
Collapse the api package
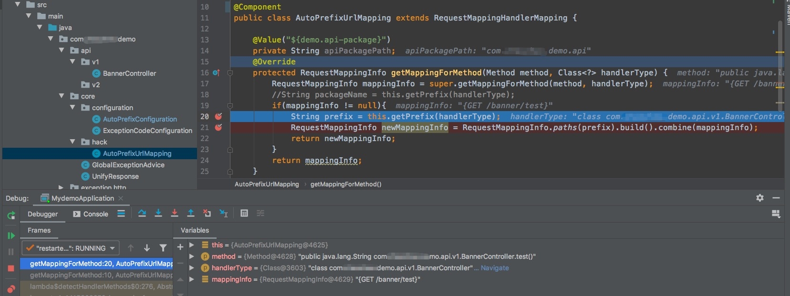click(62, 50)
